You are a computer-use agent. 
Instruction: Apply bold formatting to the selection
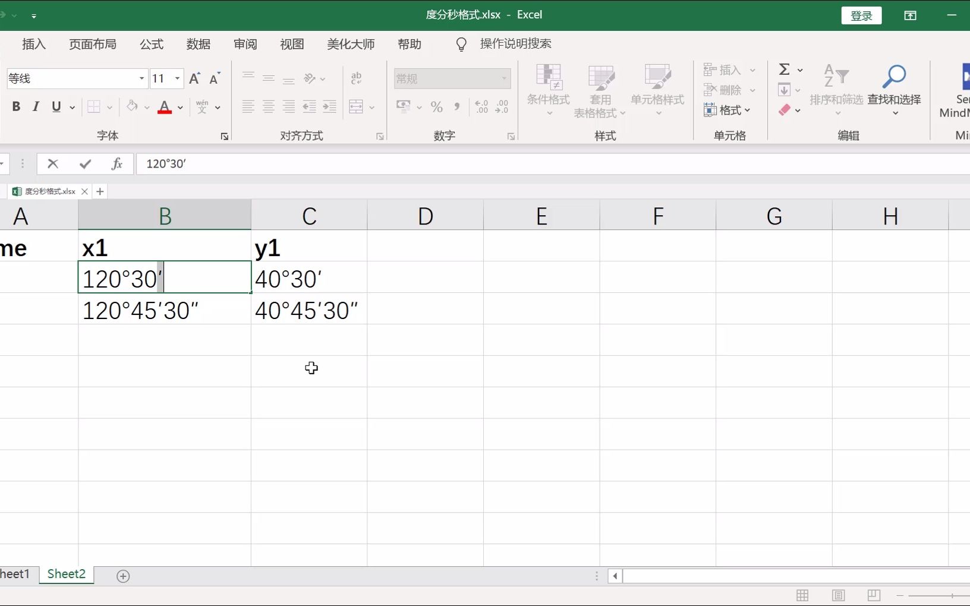pyautogui.click(x=16, y=106)
